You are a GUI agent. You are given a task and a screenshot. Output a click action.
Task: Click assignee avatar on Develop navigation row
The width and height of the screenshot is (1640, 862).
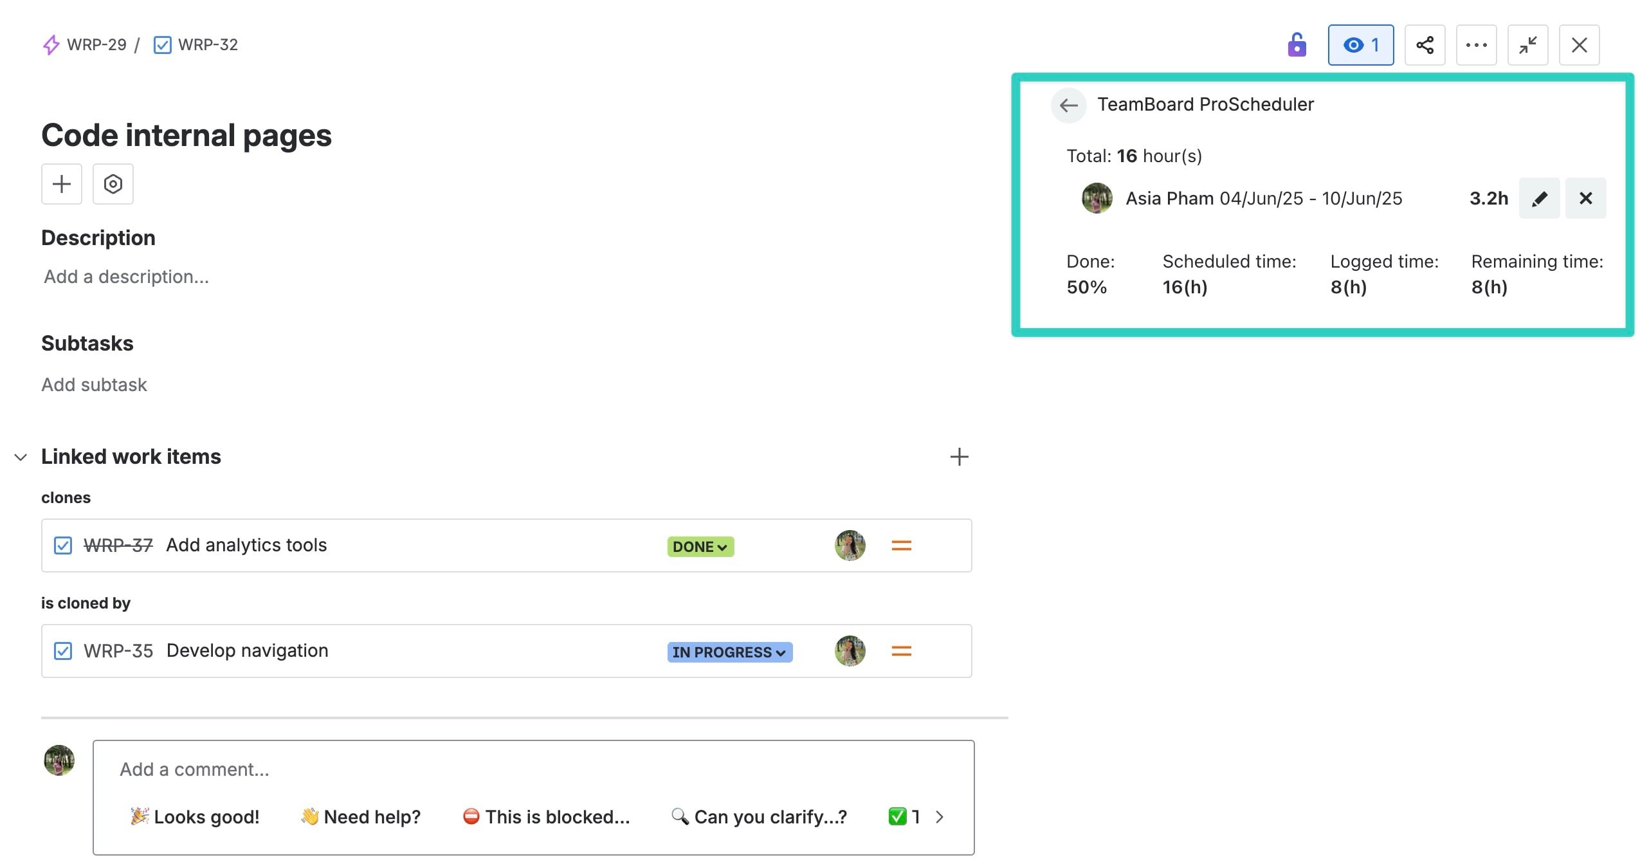(x=850, y=651)
